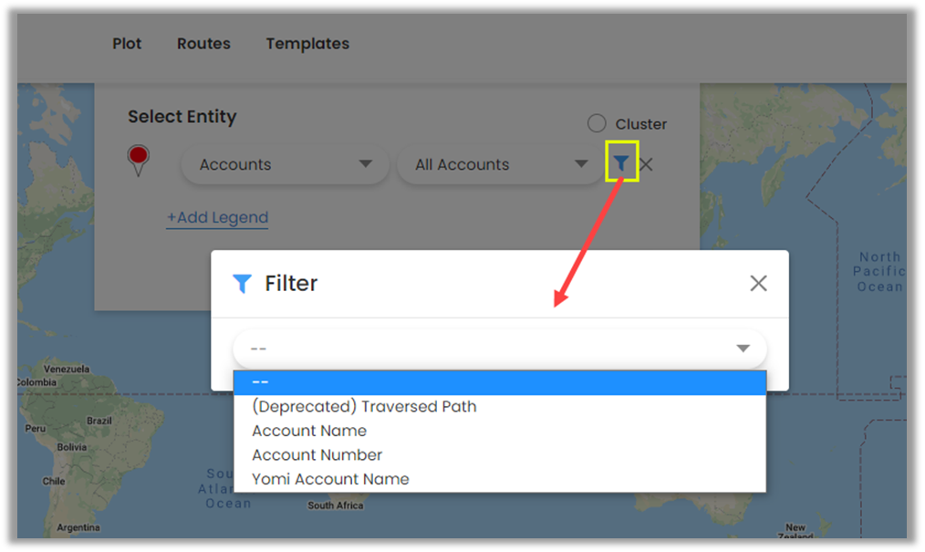Image resolution: width=925 pixels, height=552 pixels.
Task: Pick Account Number in the list
Action: (x=317, y=454)
